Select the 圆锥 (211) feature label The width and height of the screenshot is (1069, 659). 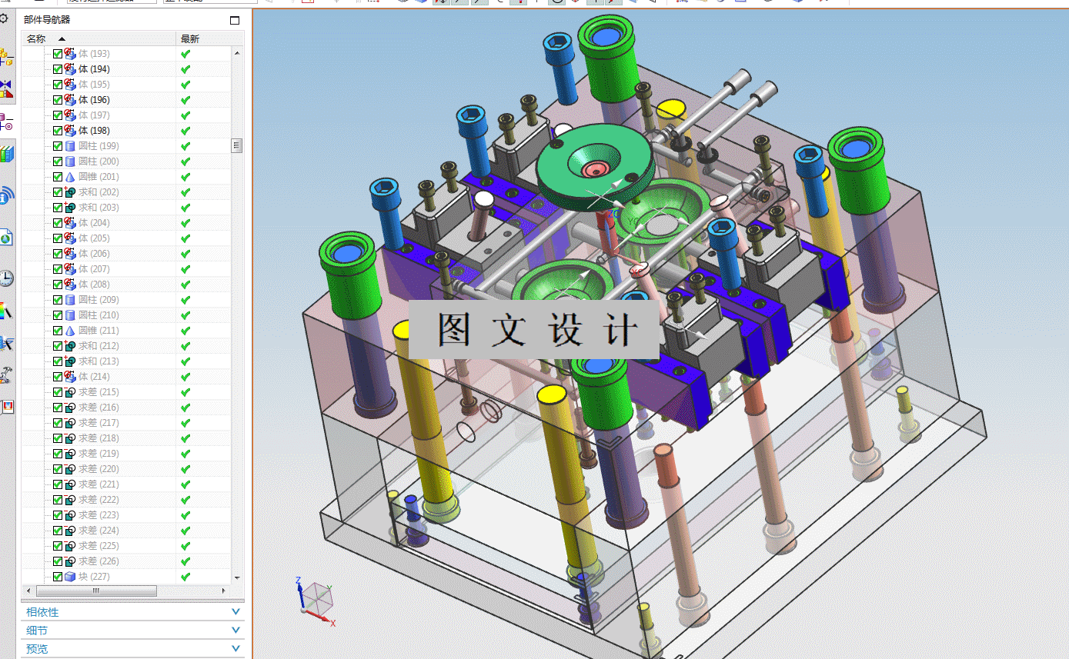pyautogui.click(x=99, y=331)
